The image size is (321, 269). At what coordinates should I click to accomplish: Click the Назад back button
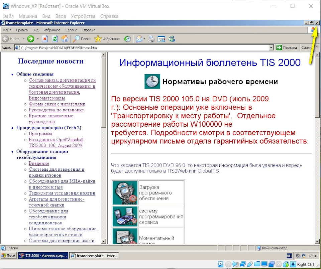tap(11, 39)
